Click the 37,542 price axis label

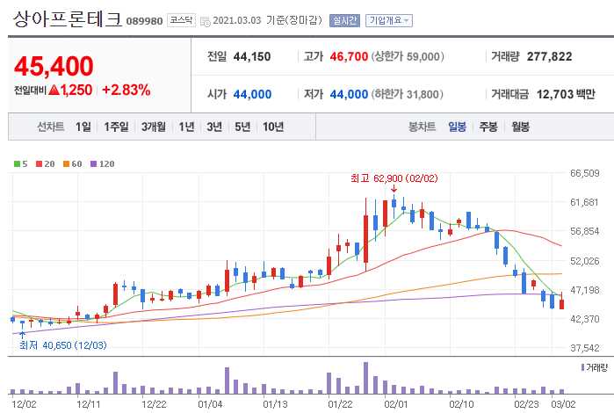pos(585,348)
